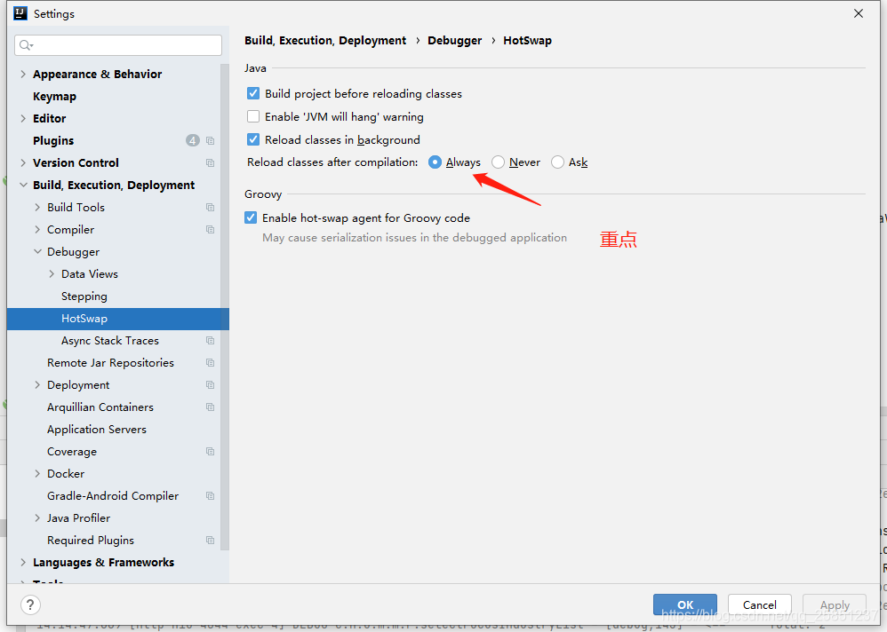Open Application Servers settings
Image resolution: width=887 pixels, height=632 pixels.
(97, 430)
